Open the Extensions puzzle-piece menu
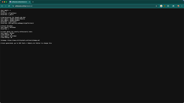The width and height of the screenshot is (184, 103). click(x=168, y=6)
